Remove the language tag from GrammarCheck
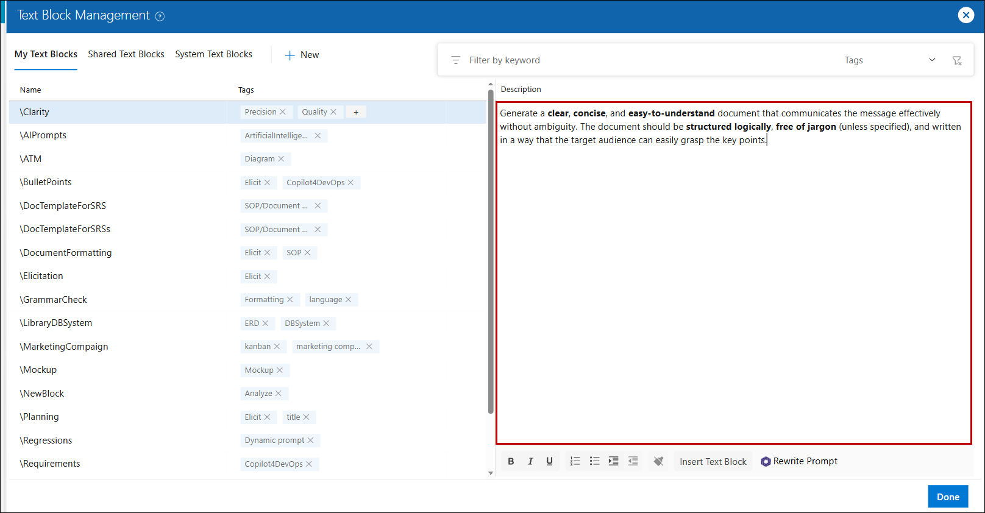This screenshot has height=513, width=985. tap(348, 300)
